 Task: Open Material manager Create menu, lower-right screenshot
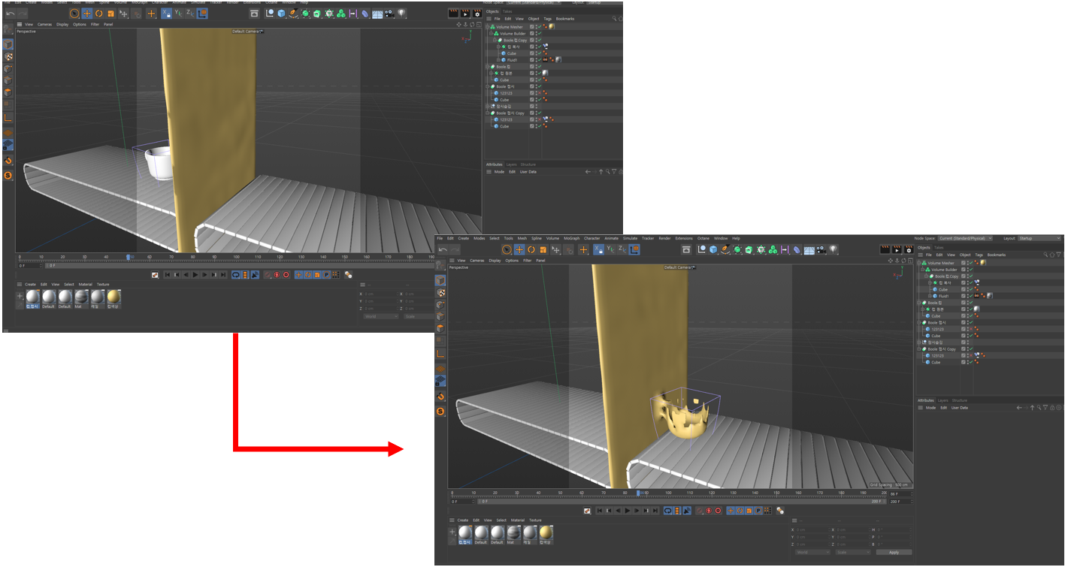point(463,520)
